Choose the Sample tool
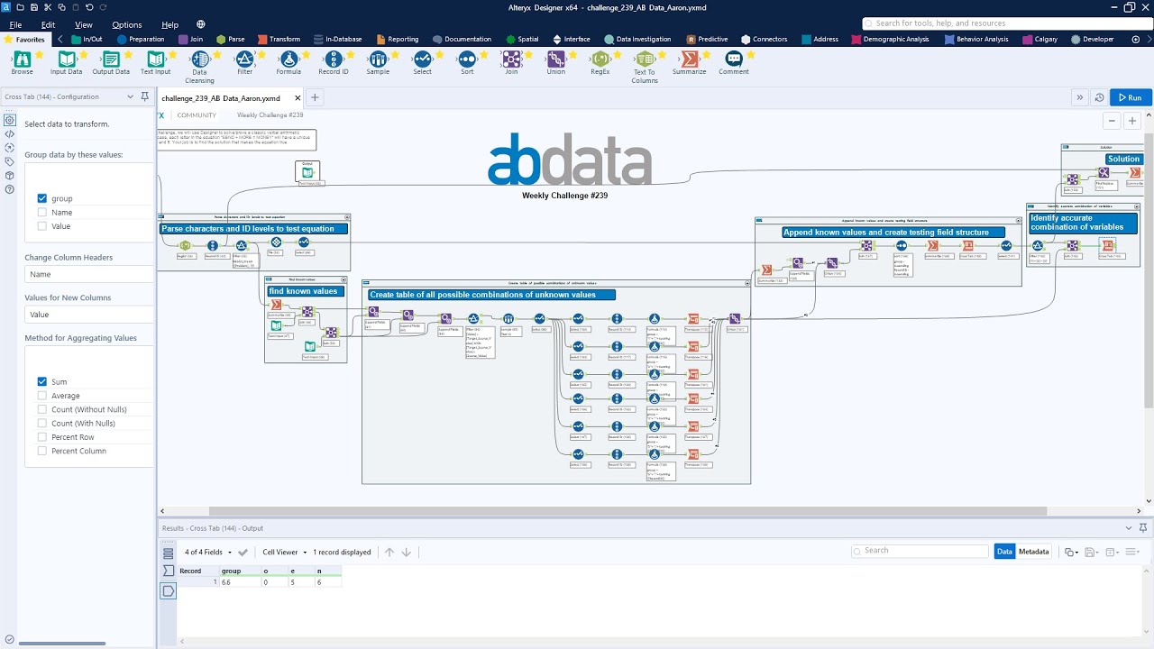 tap(378, 59)
